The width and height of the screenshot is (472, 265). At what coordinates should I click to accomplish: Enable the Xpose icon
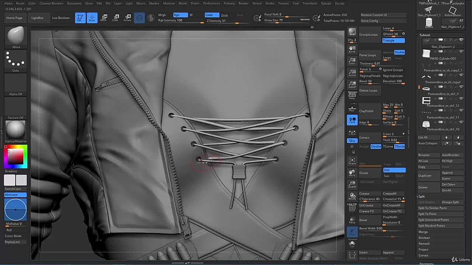pyautogui.click(x=352, y=254)
